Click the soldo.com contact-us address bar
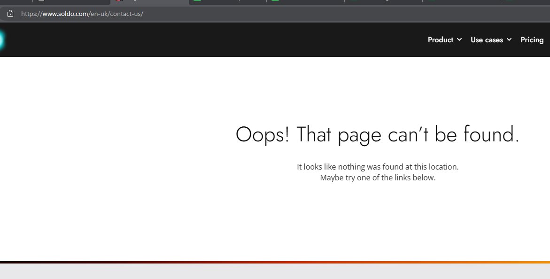550x279 pixels. (x=275, y=14)
